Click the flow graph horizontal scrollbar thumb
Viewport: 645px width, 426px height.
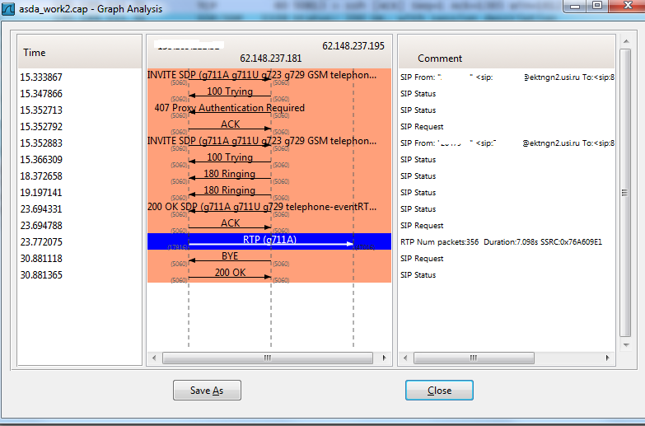[x=268, y=358]
